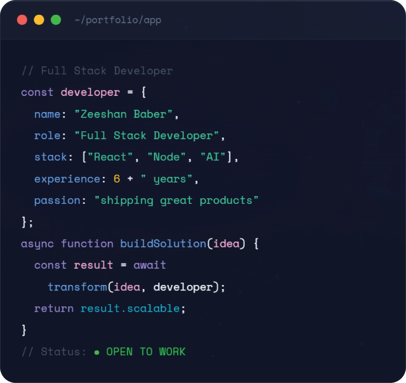Click the "shipping great products" string

coord(176,201)
